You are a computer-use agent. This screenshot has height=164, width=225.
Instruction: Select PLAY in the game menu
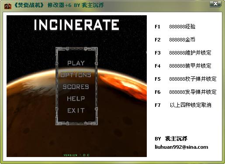(x=76, y=63)
